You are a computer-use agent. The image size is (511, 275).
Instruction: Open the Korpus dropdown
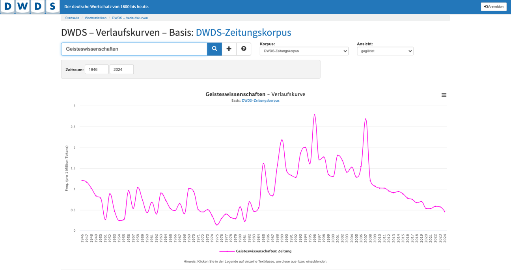(x=304, y=51)
